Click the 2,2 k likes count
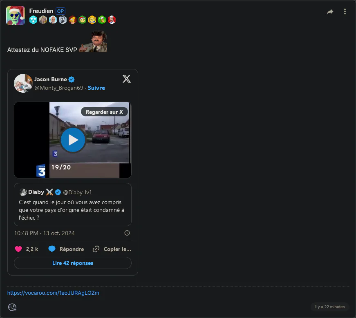The width and height of the screenshot is (356, 318). tap(32, 249)
